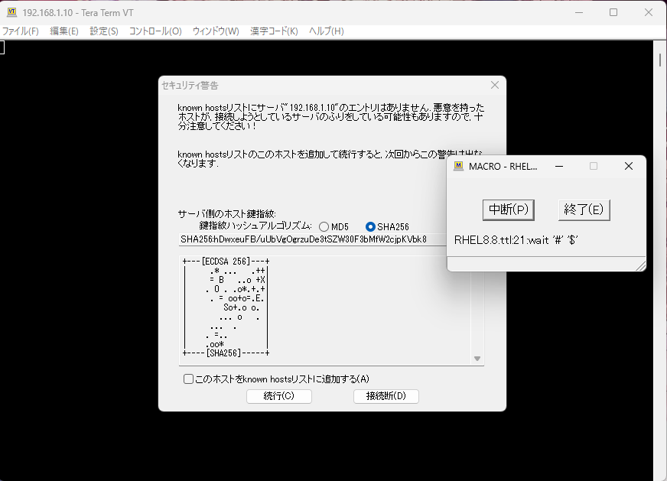Close the Tera Term window
The image size is (667, 481).
tap(649, 12)
